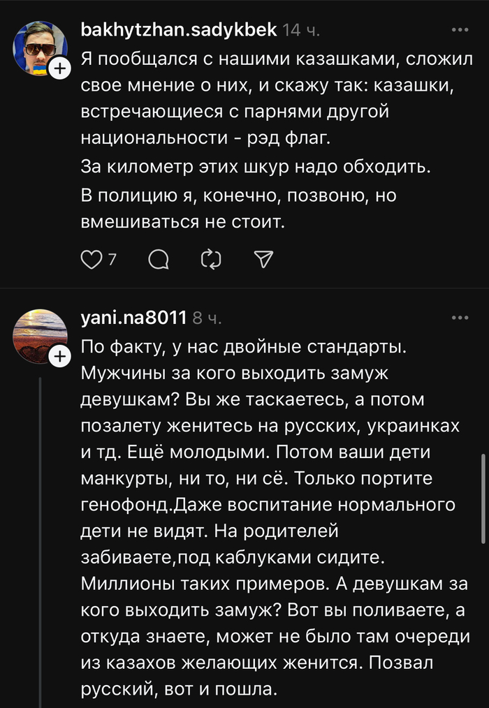The width and height of the screenshot is (489, 708).
Task: Follow yani.na8011 via the plus badge
Action: (60, 357)
